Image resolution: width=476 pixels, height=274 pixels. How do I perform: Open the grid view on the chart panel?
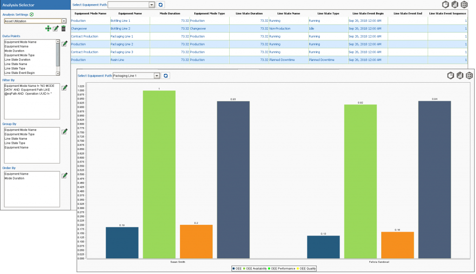coord(469,76)
